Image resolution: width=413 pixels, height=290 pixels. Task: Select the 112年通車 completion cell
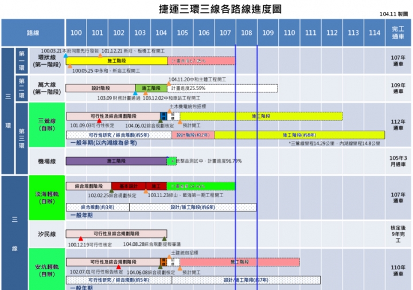pyautogui.click(x=398, y=125)
